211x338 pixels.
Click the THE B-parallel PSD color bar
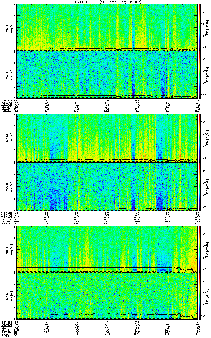[200, 297]
